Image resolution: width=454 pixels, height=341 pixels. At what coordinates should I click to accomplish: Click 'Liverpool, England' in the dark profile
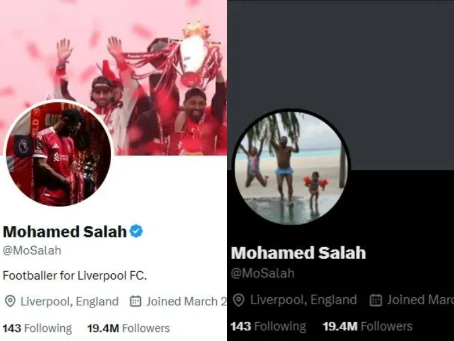coord(304,300)
